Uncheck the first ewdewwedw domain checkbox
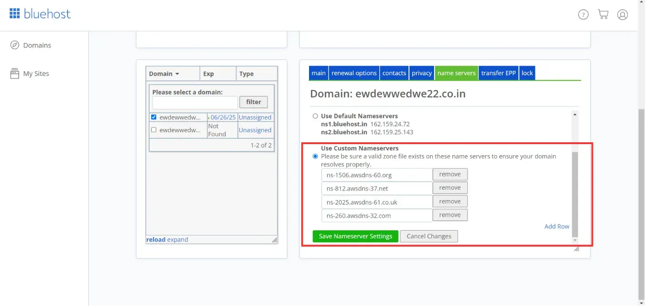This screenshot has width=645, height=306. tap(154, 117)
